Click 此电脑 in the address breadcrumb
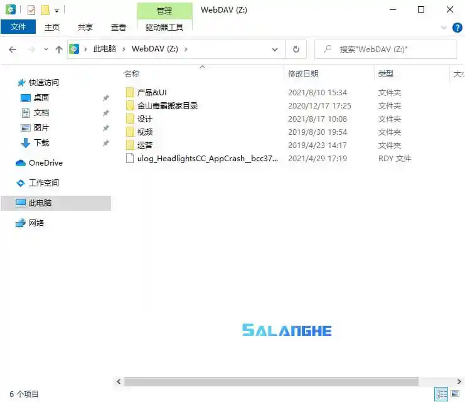The height and width of the screenshot is (402, 465). [x=104, y=49]
